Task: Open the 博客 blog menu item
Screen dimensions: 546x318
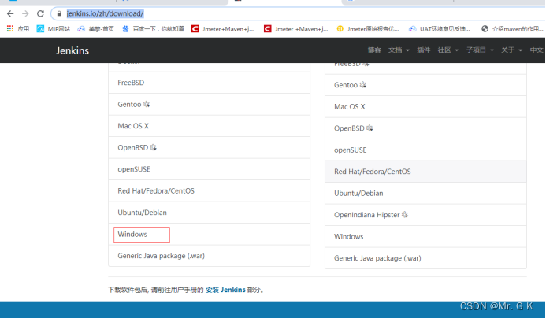Action: tap(374, 50)
